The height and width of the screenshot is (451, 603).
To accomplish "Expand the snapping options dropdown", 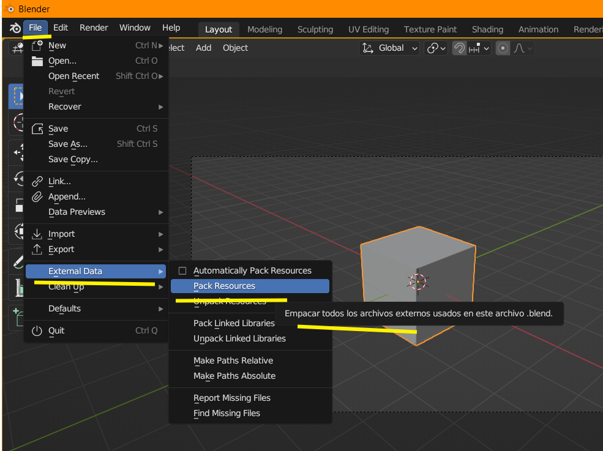I will click(479, 48).
